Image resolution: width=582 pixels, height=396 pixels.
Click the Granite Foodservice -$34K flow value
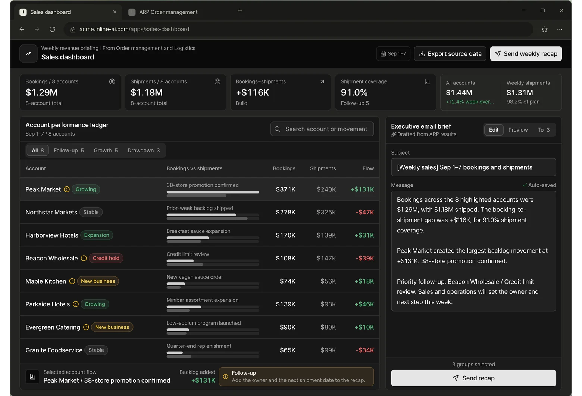(364, 350)
